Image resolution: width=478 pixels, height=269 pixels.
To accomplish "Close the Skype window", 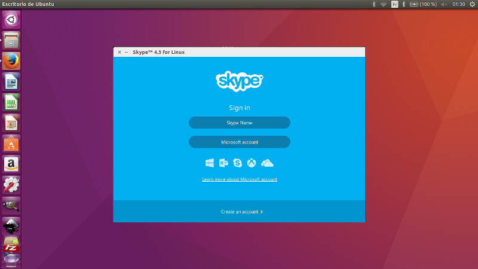I will 119,52.
